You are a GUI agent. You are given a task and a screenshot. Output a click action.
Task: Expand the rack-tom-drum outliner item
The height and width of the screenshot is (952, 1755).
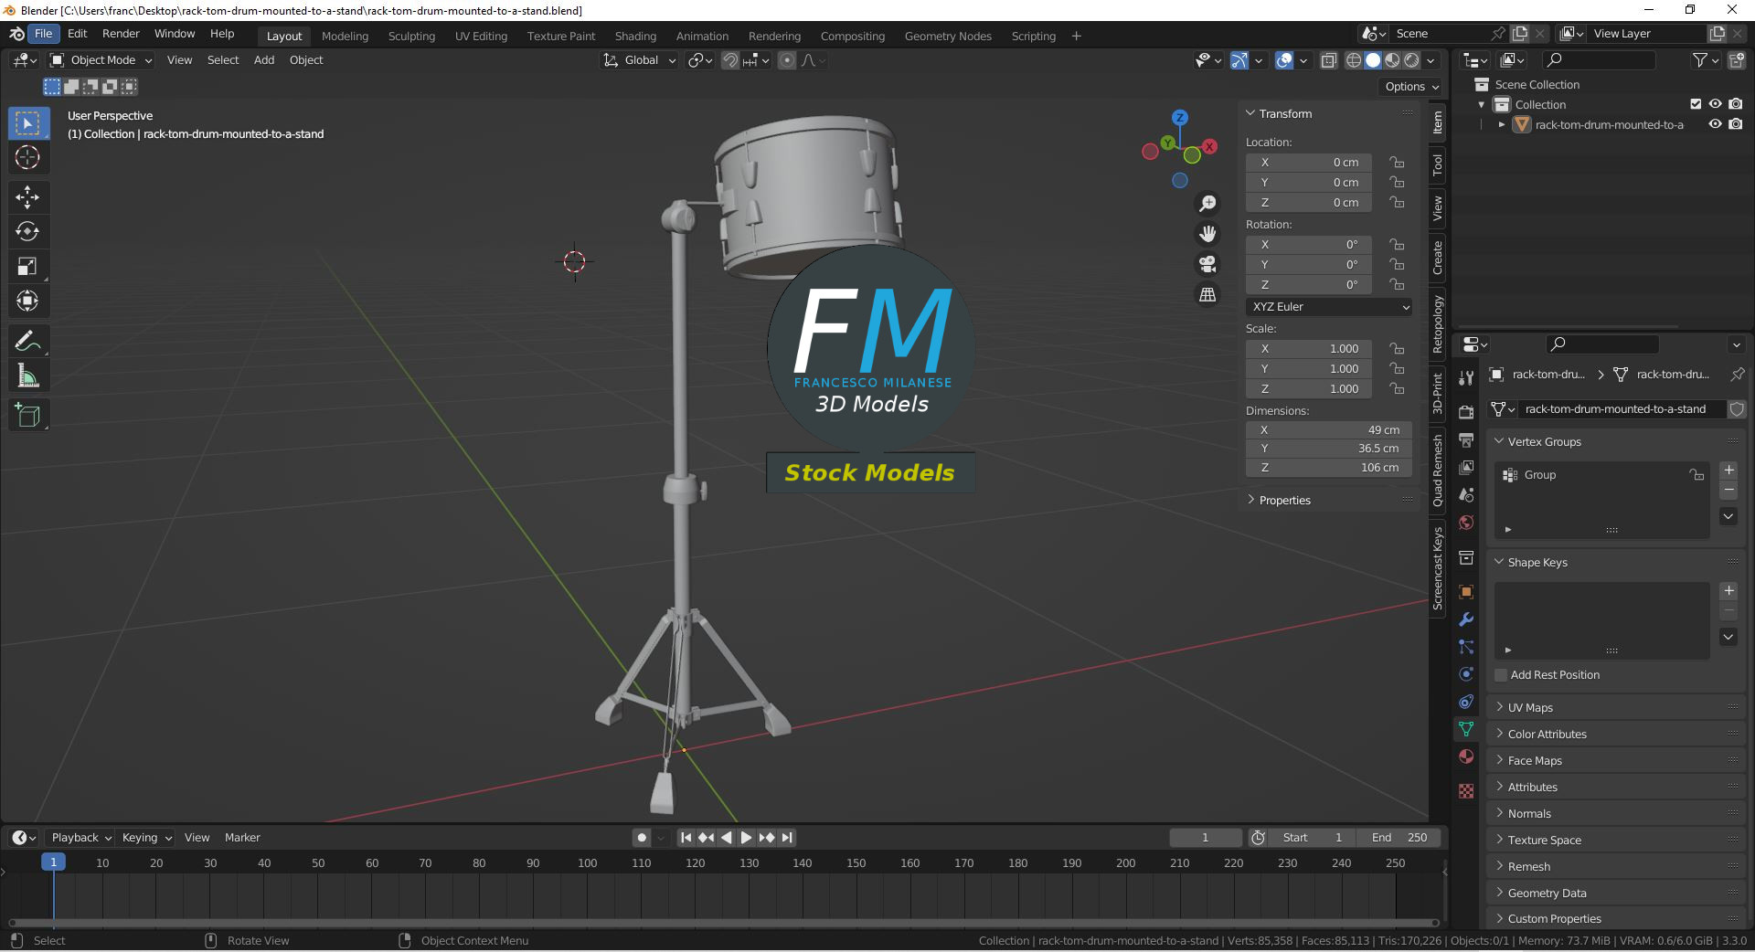point(1501,124)
